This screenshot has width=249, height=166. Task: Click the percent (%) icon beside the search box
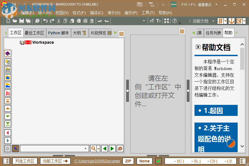(15, 149)
